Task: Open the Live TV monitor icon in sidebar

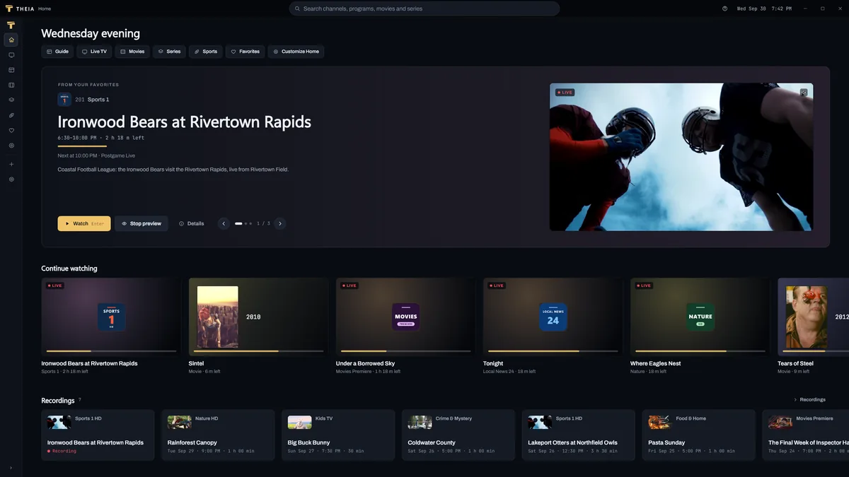Action: click(11, 55)
